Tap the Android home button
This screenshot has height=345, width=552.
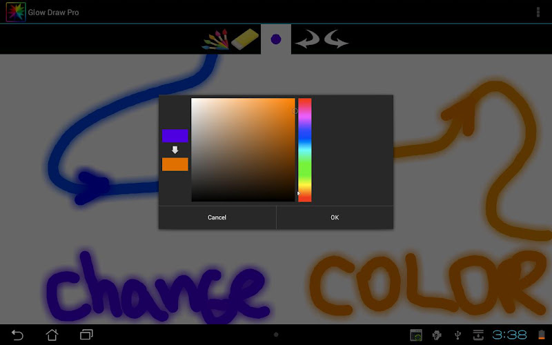click(x=52, y=335)
